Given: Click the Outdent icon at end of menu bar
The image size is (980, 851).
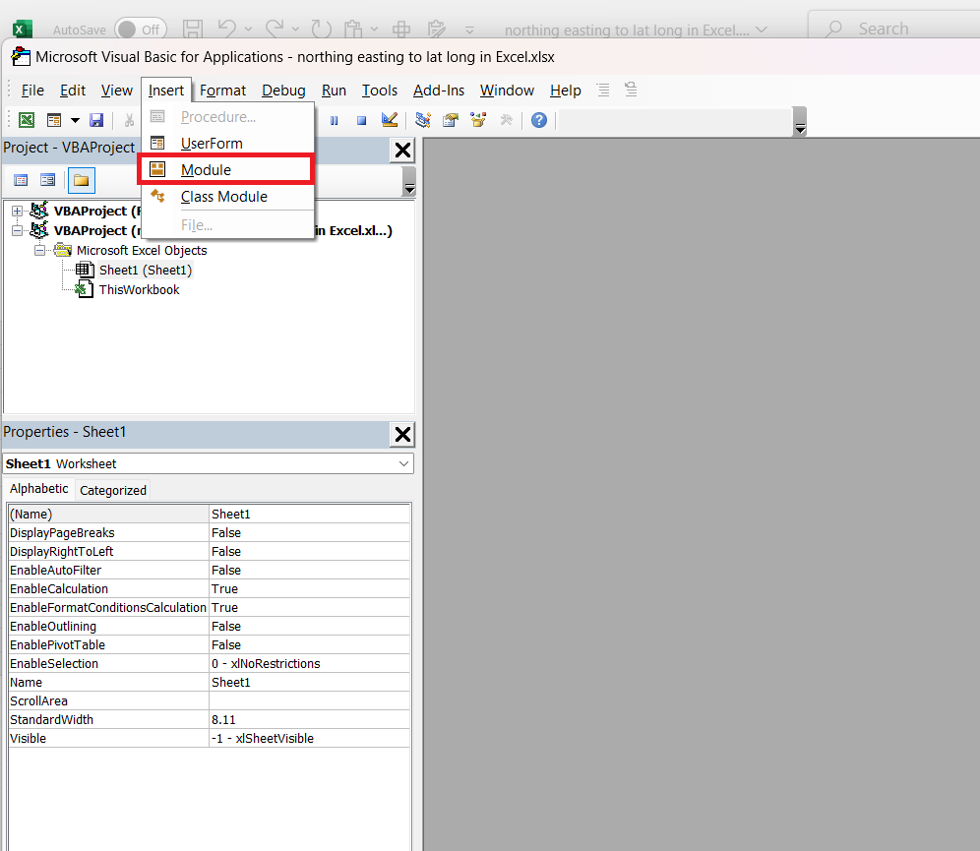Looking at the screenshot, I should tap(632, 90).
